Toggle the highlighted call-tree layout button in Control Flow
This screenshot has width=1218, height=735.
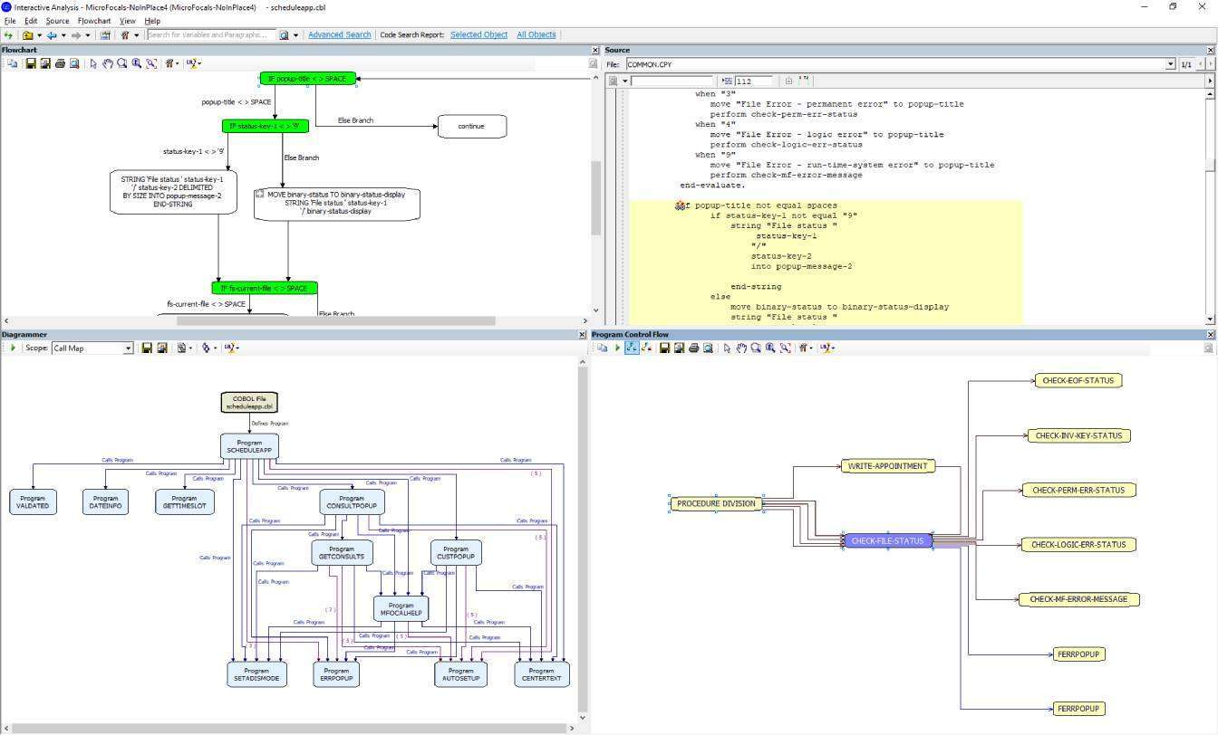632,348
